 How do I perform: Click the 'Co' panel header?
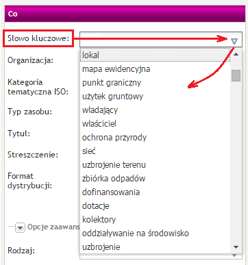pyautogui.click(x=125, y=14)
